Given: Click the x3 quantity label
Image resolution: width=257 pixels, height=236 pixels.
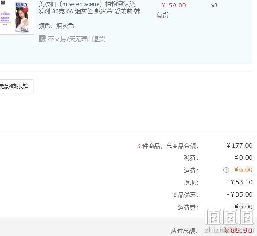Looking at the screenshot, I should [214, 6].
